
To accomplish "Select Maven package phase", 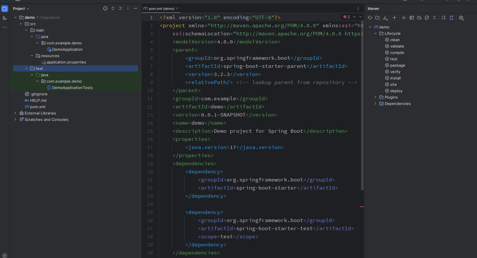I will (397, 65).
